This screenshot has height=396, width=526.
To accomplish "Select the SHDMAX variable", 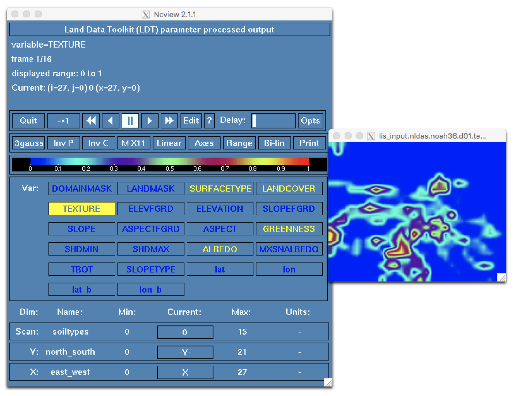I will (151, 249).
